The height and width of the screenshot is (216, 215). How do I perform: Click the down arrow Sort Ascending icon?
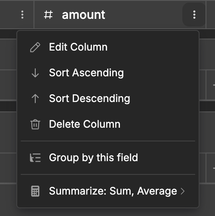coord(35,73)
